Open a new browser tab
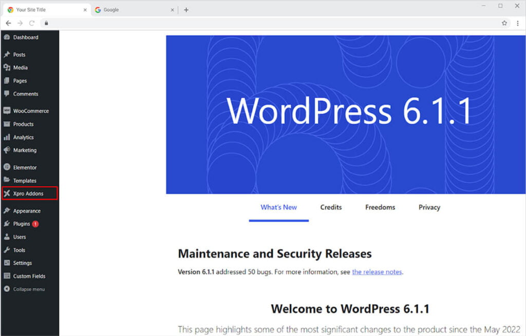This screenshot has width=526, height=336. tap(186, 10)
